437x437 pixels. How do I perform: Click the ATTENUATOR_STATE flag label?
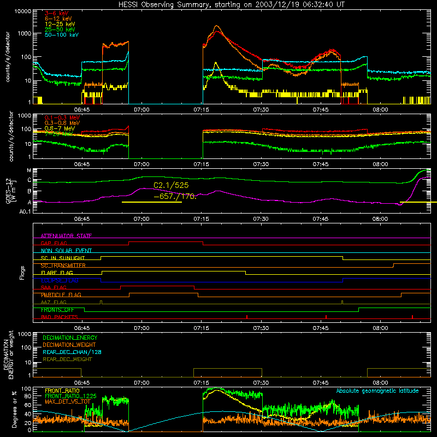click(x=66, y=236)
